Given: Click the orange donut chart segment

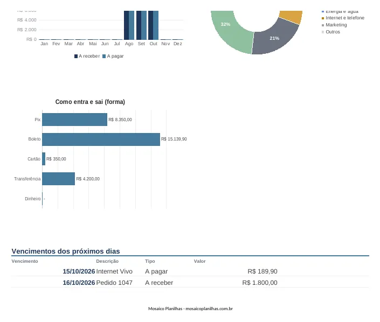Looking at the screenshot, I should [292, 17].
